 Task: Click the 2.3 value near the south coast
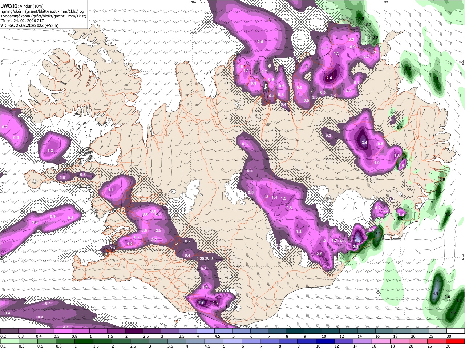[x=215, y=303]
